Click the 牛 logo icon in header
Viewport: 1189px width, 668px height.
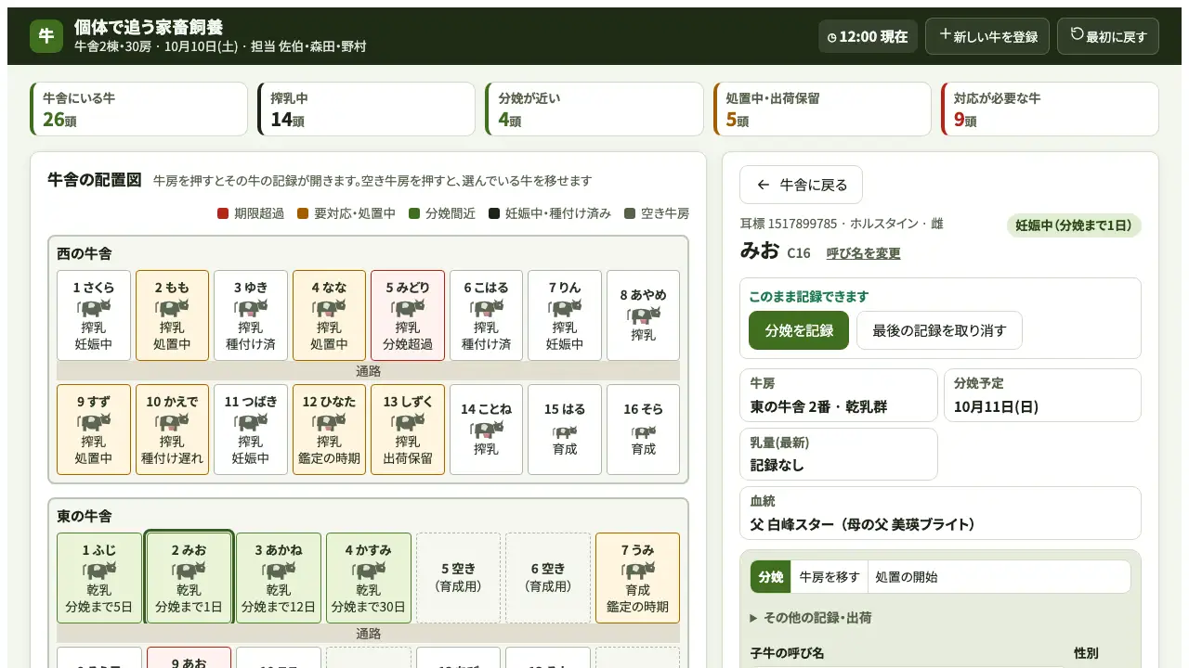(46, 36)
